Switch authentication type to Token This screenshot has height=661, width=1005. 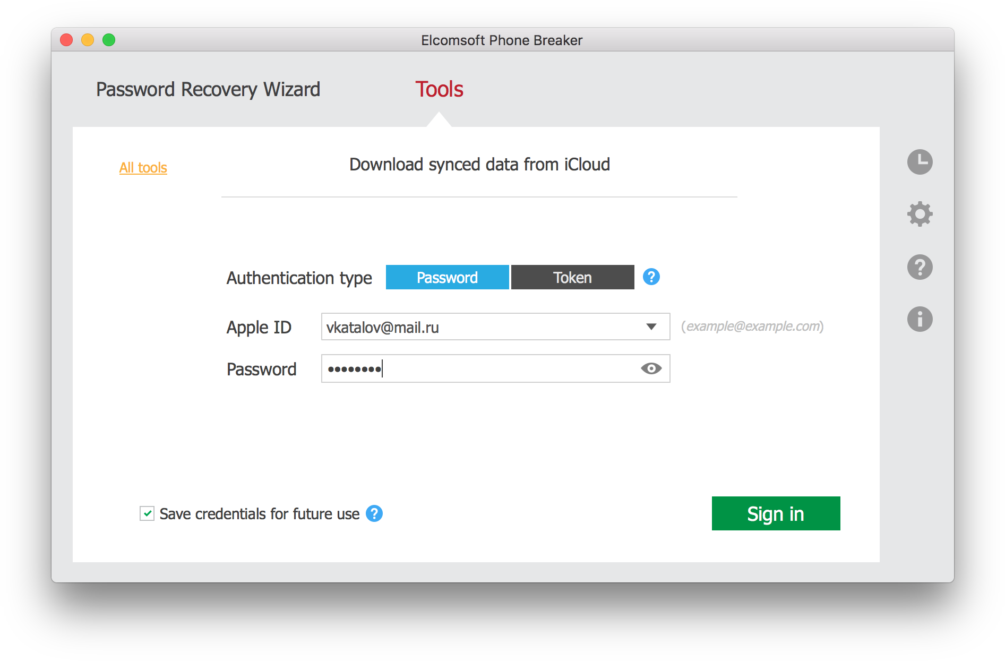coord(572,277)
